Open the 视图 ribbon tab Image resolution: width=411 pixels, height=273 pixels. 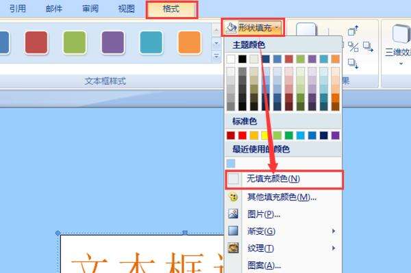tap(126, 9)
